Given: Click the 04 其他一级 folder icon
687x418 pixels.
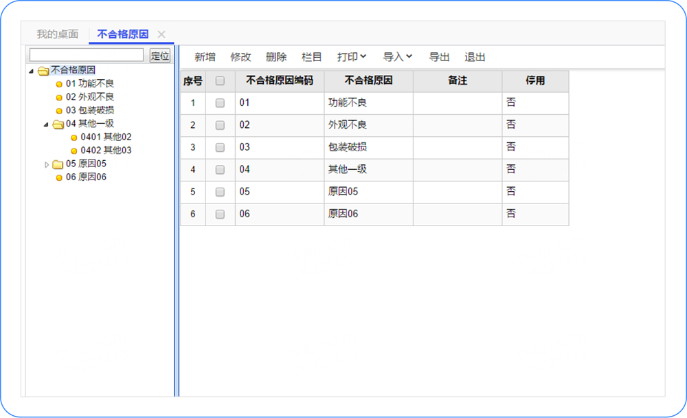Looking at the screenshot, I should pos(58,124).
